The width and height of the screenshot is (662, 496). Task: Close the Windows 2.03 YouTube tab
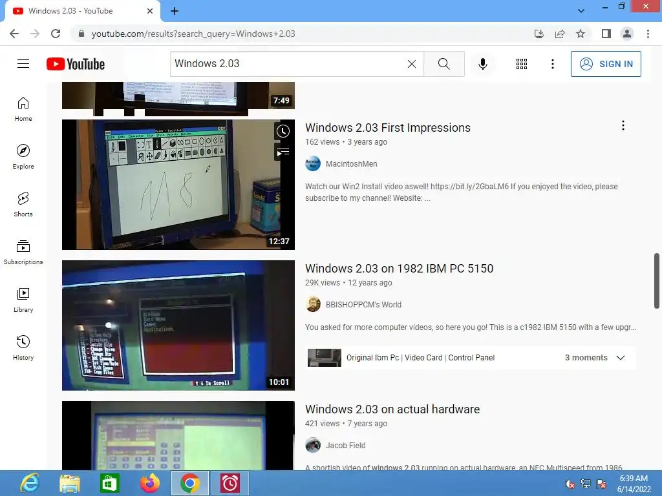(150, 11)
